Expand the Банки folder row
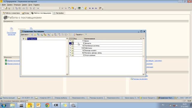The height and width of the screenshot is (108, 192). pyautogui.click(x=70, y=41)
